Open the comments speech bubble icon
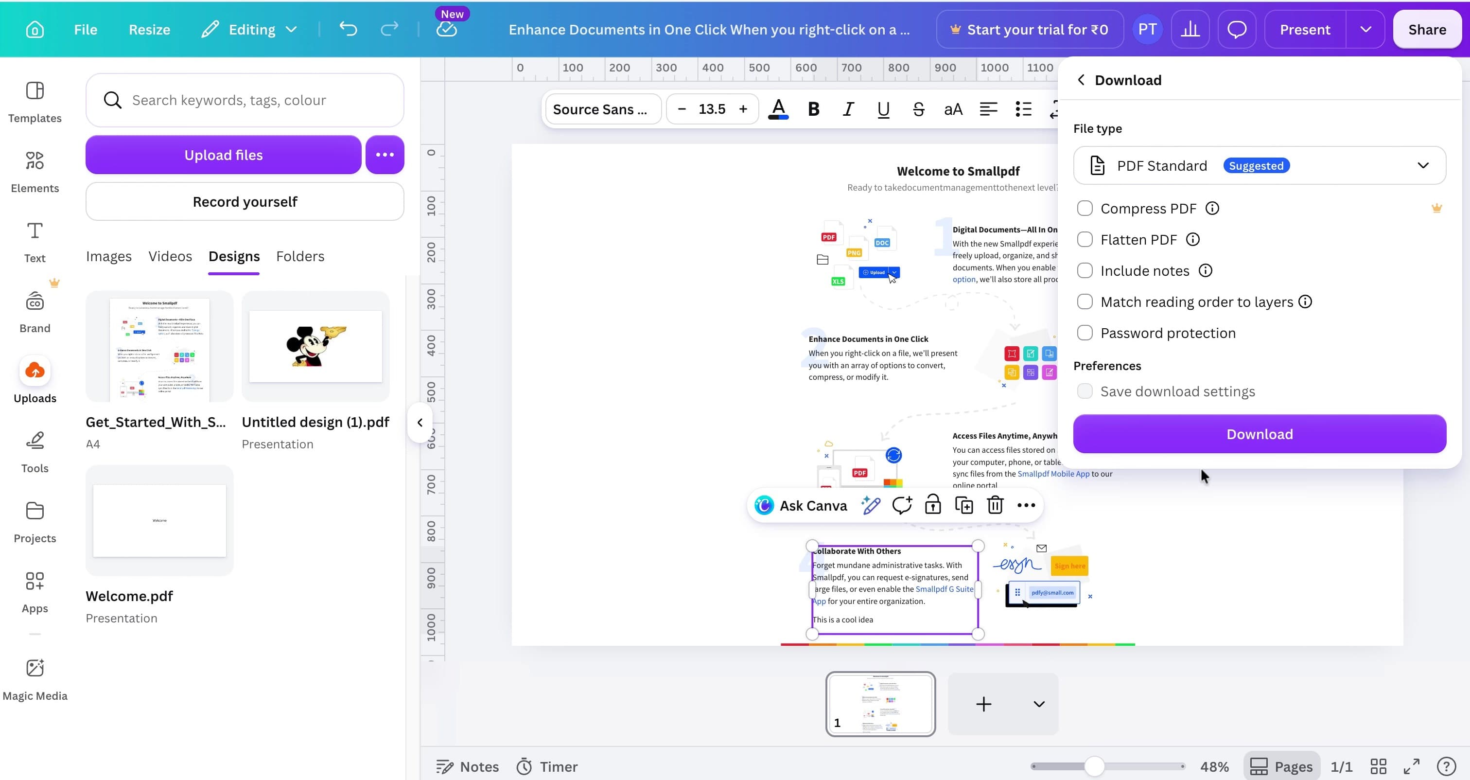The height and width of the screenshot is (780, 1470). 1237,29
